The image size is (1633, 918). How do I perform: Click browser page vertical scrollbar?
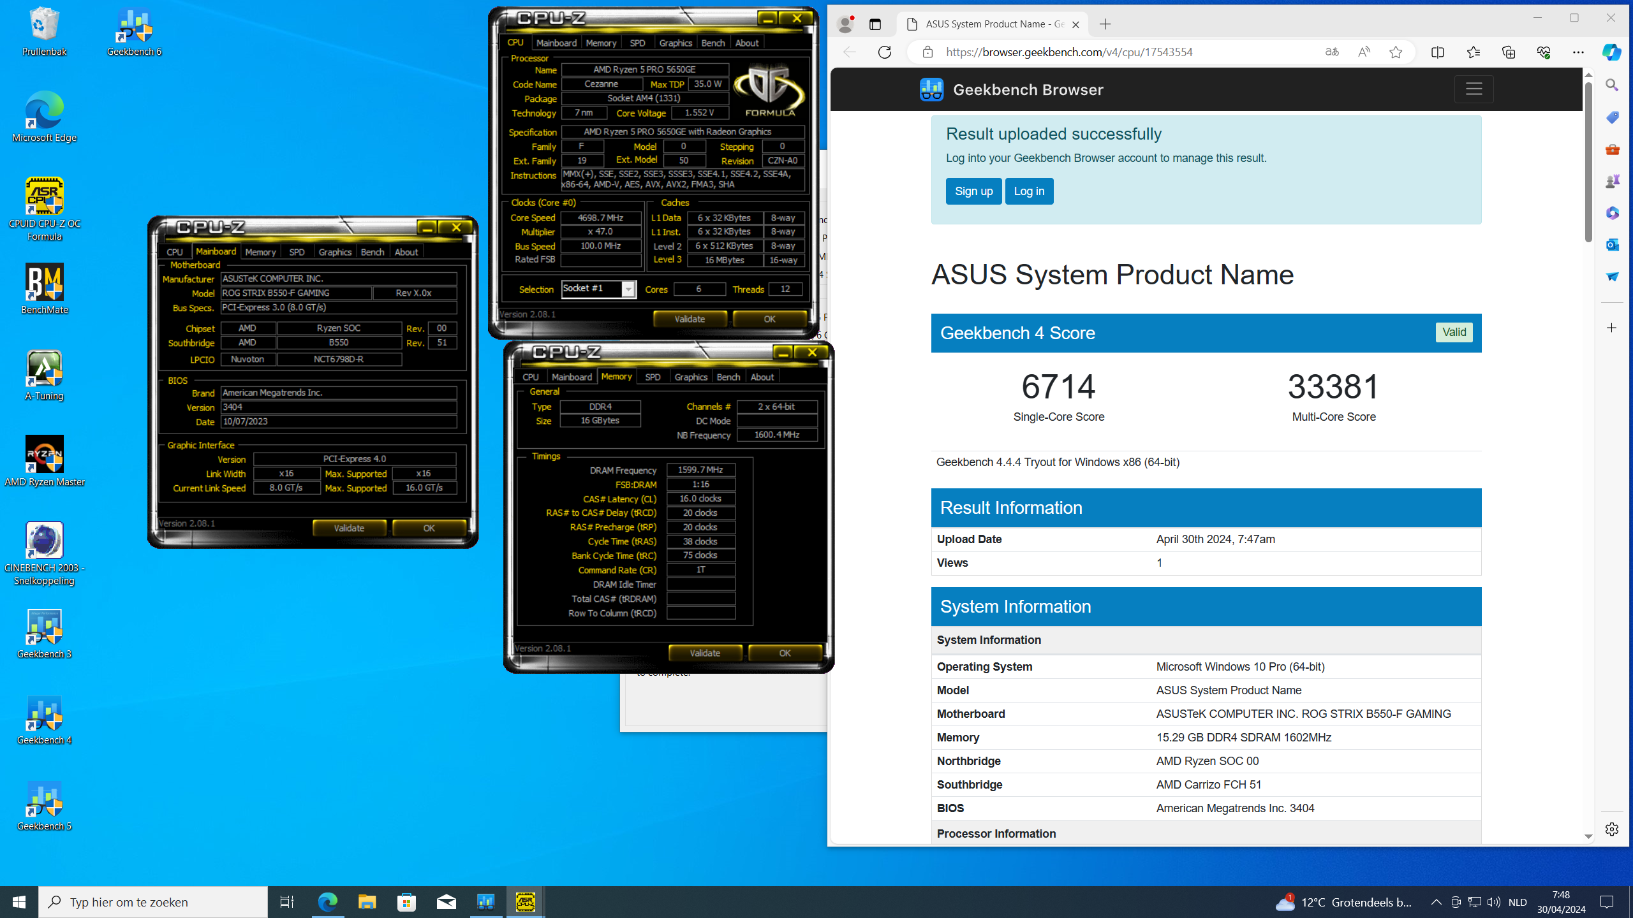click(x=1588, y=163)
